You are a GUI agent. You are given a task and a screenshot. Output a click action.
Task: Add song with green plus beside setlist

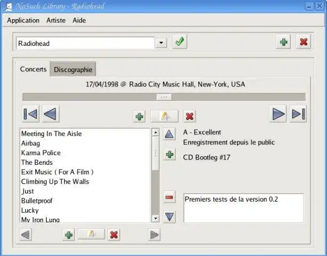(x=169, y=154)
